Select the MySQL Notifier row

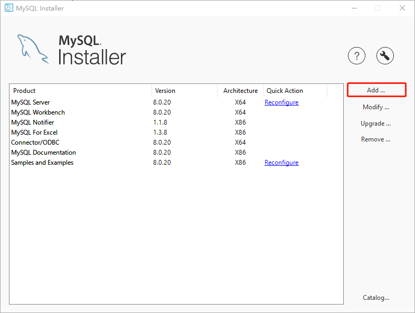[x=176, y=122]
